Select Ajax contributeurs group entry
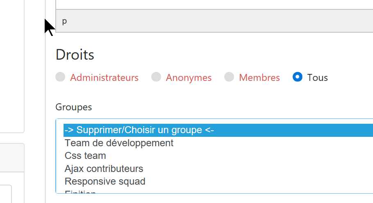 (x=104, y=168)
